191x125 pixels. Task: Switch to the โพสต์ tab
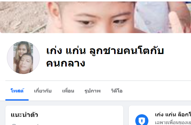(x=17, y=91)
